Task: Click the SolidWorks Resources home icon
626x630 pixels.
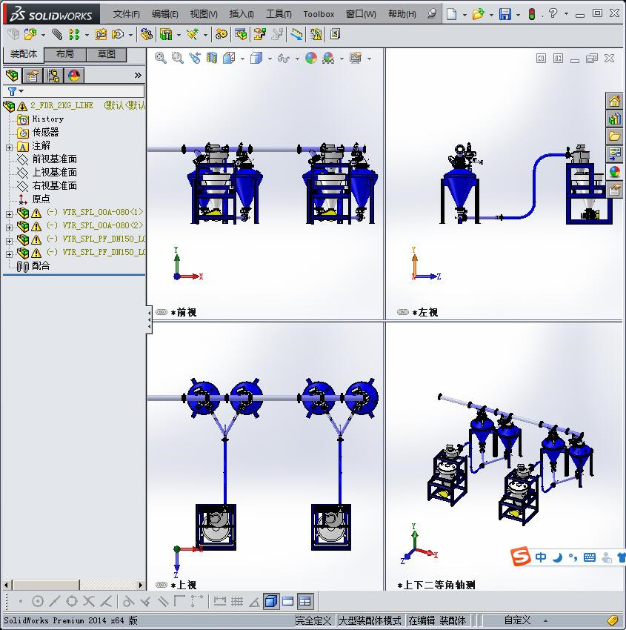Action: 614,102
